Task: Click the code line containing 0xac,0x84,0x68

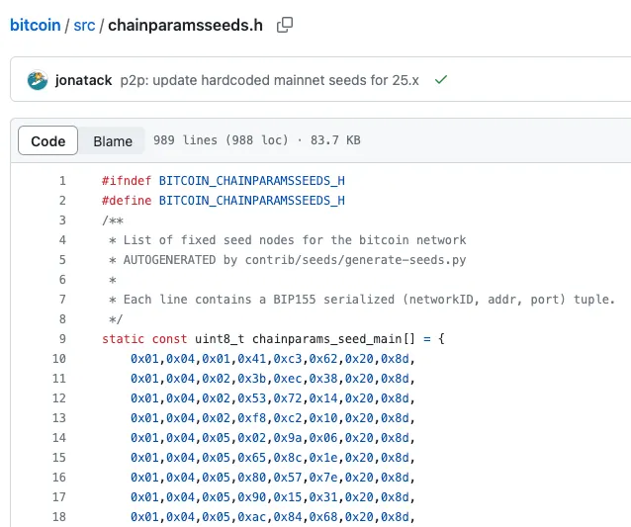Action: 273,517
